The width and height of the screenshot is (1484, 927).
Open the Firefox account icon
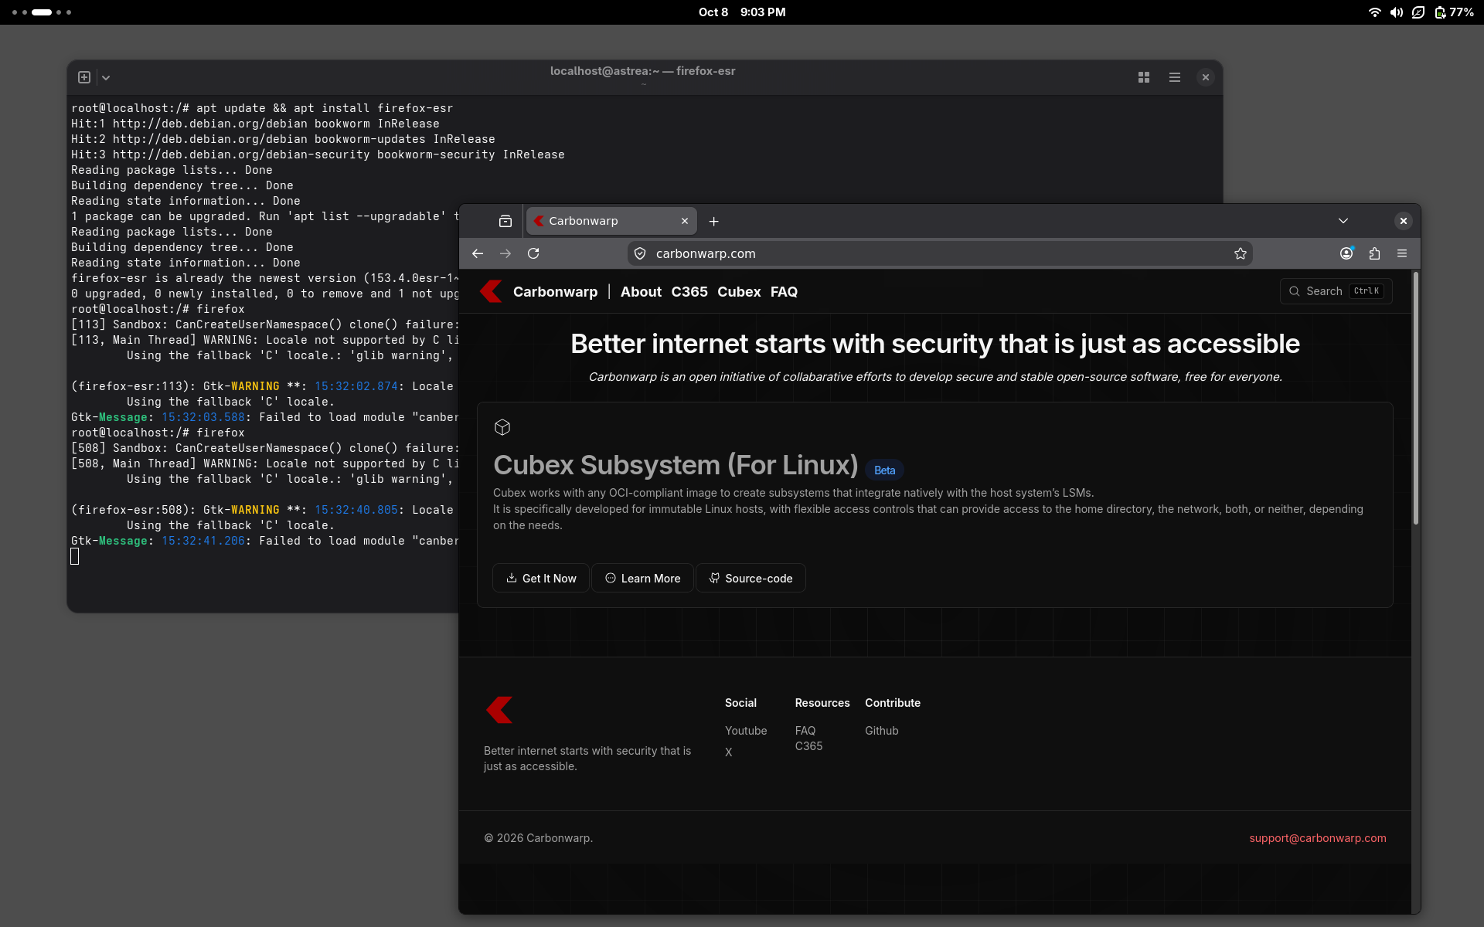1346,253
